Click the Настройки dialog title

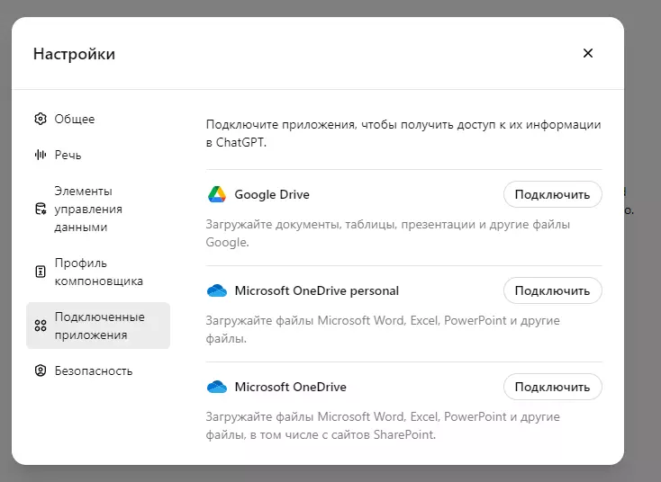[74, 54]
